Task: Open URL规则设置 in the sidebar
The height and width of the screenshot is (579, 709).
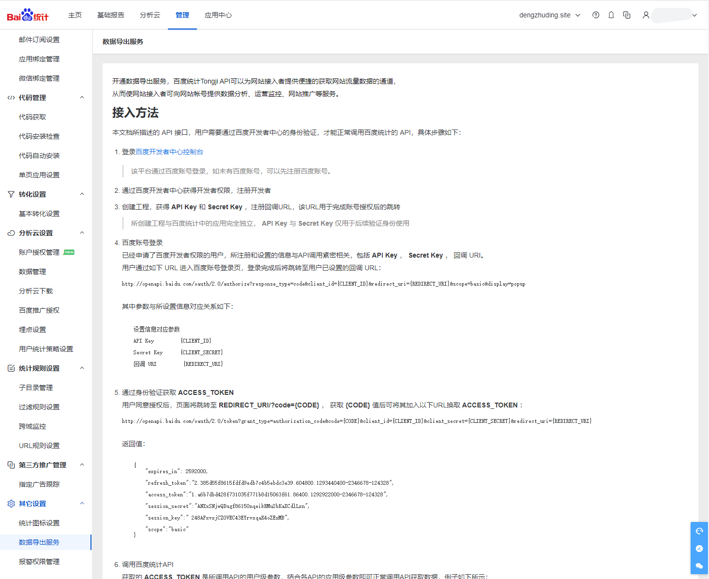Action: (39, 446)
